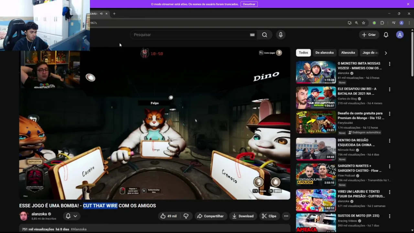Click the Nômade Raiz channel name
Viewport: 414px width, 233px height.
point(346,150)
